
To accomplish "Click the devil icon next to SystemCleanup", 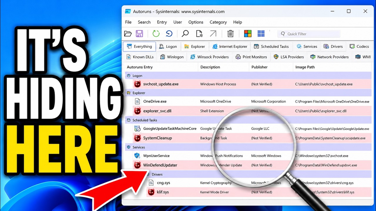I will point(137,138).
